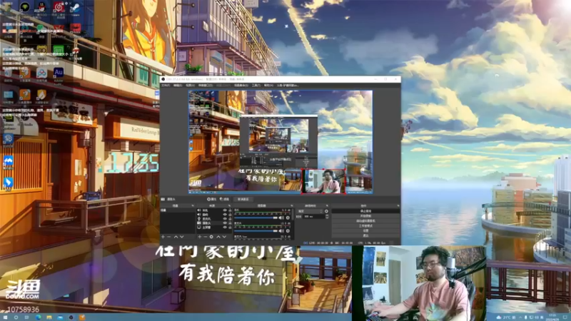Float the Scenes dock via its header icon
This screenshot has height=321, width=571.
193,205
